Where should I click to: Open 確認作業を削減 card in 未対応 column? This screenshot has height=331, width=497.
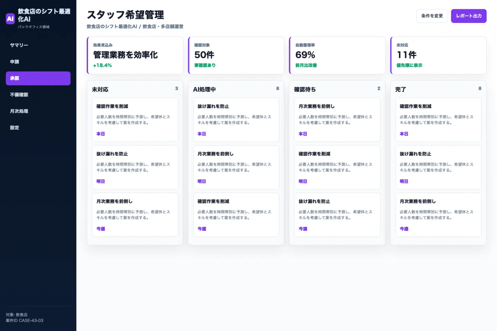tap(135, 120)
